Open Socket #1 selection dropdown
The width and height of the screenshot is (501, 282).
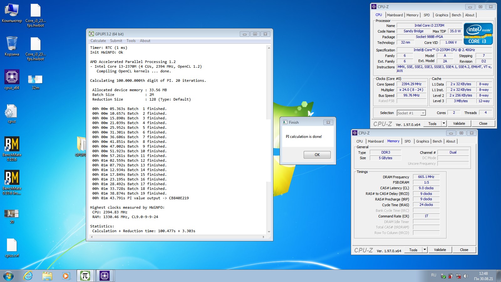coord(411,113)
